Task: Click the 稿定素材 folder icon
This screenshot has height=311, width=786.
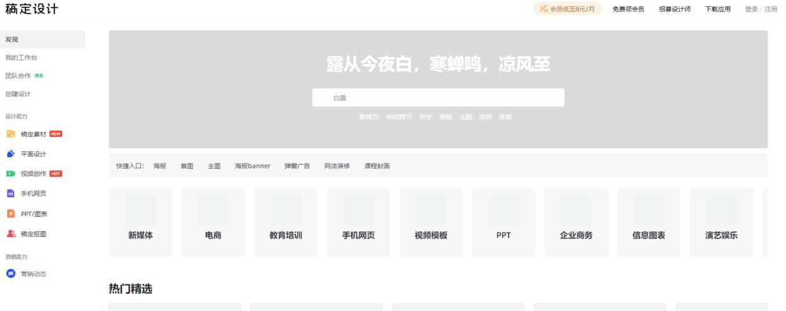Action: coord(10,134)
